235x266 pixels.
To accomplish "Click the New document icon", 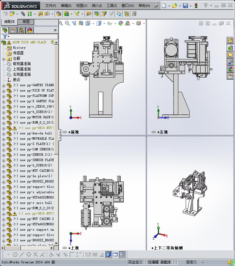I will coord(164,6).
